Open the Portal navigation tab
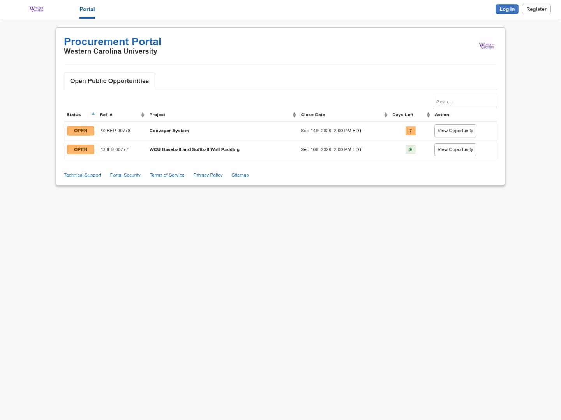The width and height of the screenshot is (561, 420). (87, 9)
